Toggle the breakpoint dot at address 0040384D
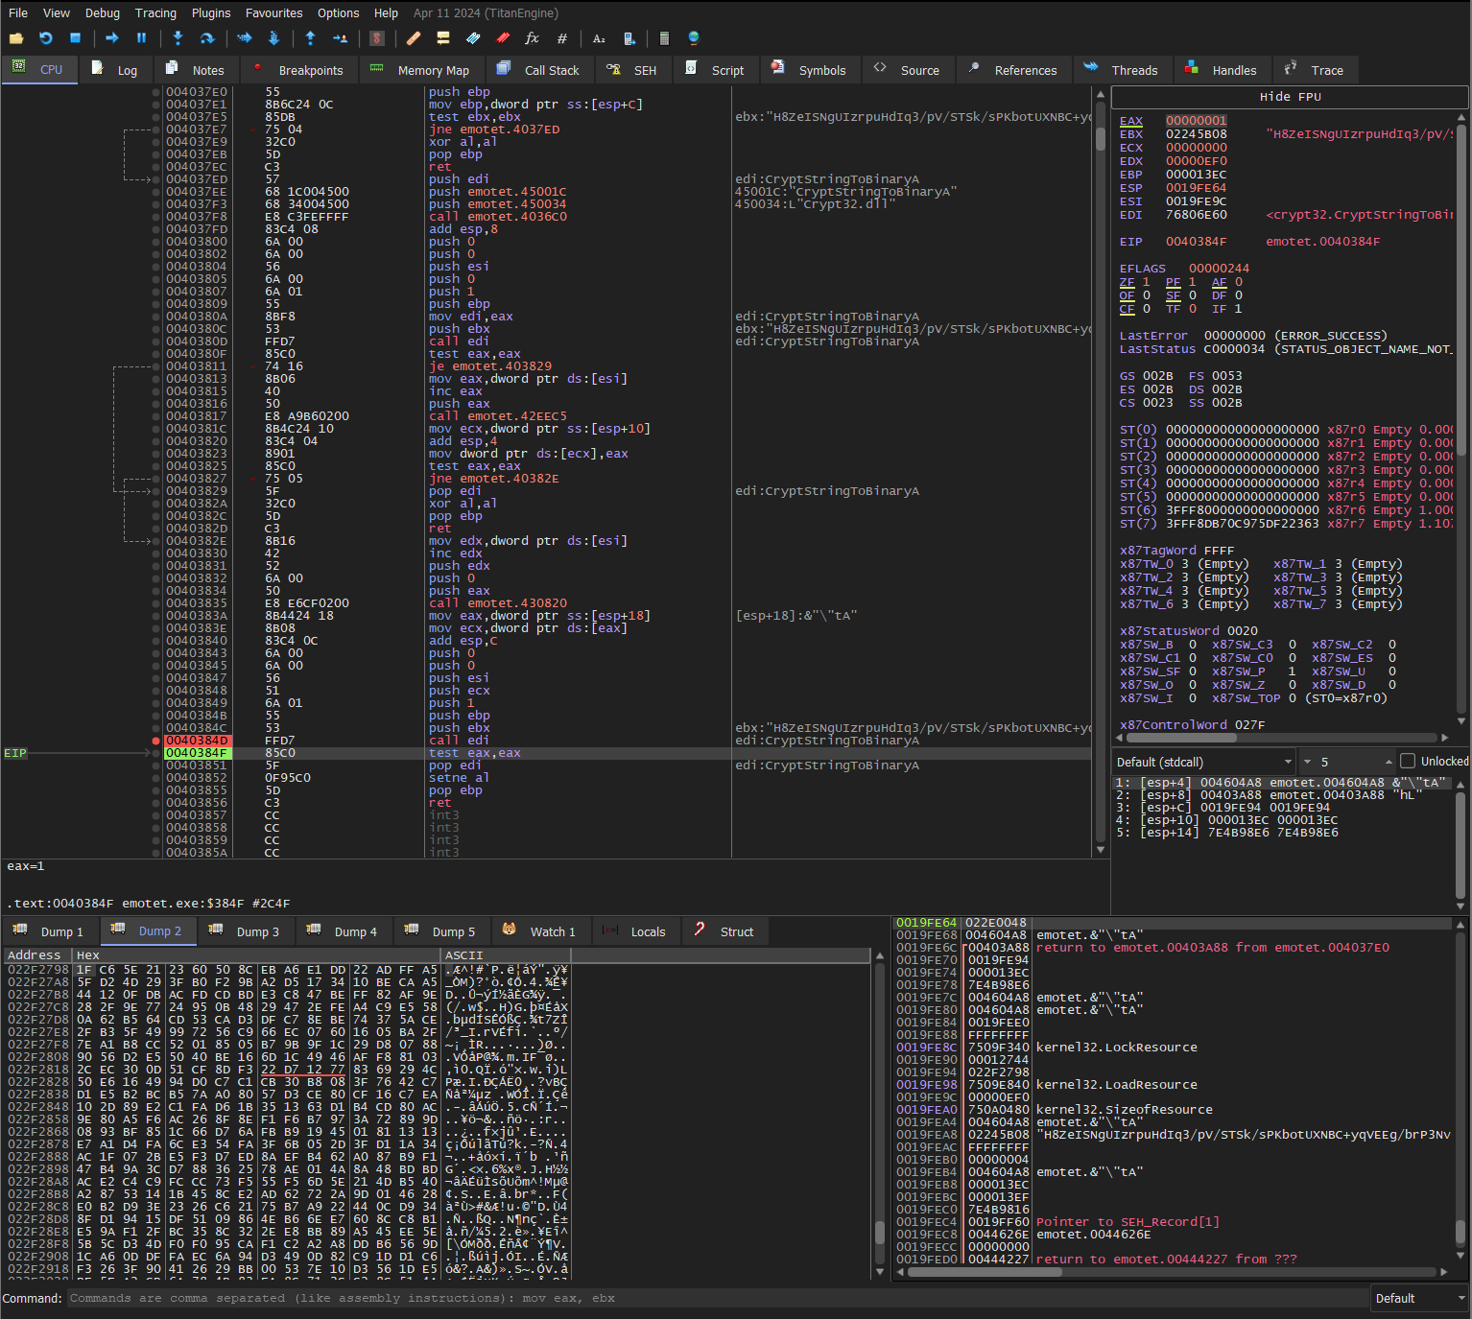The height and width of the screenshot is (1319, 1472). point(155,741)
